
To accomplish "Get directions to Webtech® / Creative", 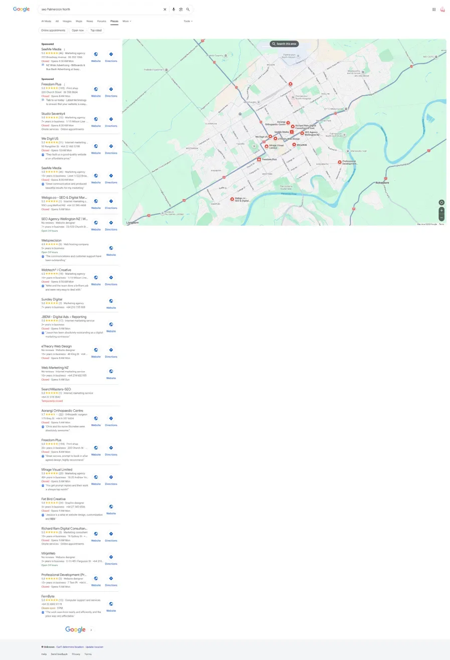I will click(111, 278).
